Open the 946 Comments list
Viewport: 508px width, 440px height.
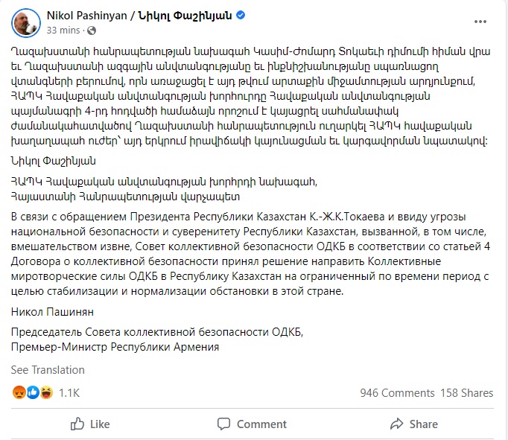point(397,393)
